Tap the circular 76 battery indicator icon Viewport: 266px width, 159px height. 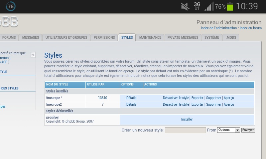pyautogui.click(x=11, y=6)
